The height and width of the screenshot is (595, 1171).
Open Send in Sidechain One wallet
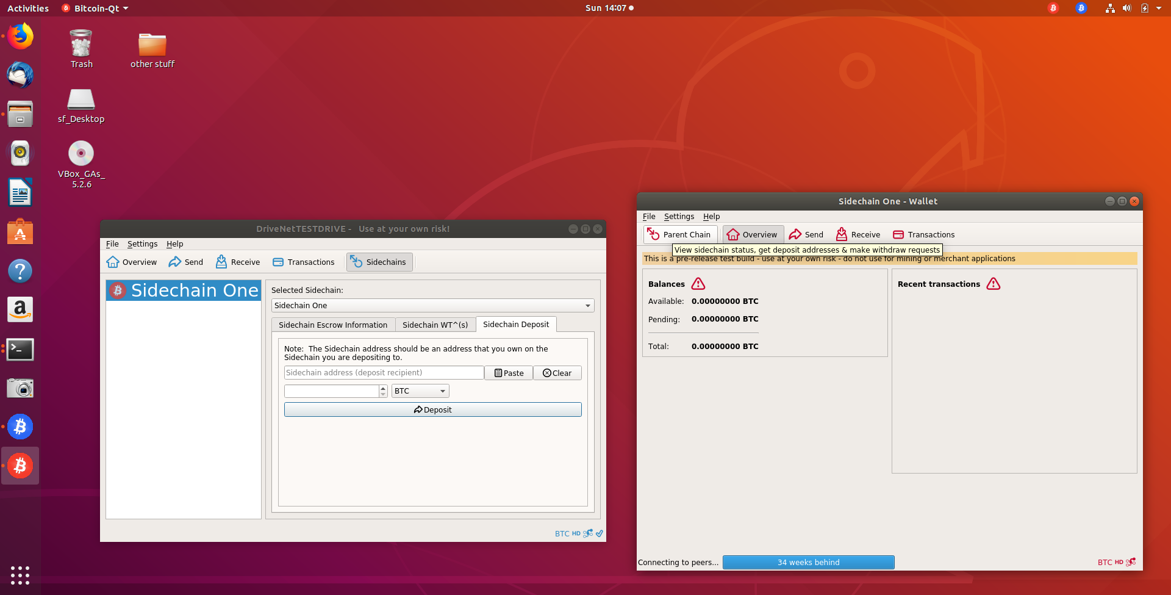806,234
